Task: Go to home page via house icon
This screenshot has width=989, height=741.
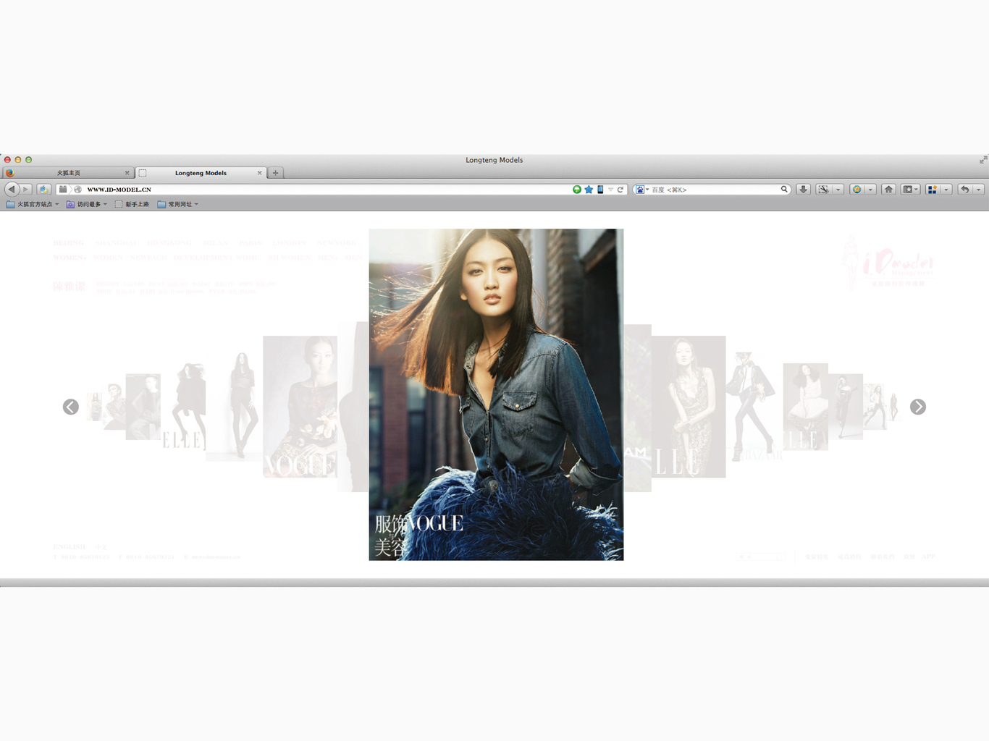Action: [x=888, y=190]
